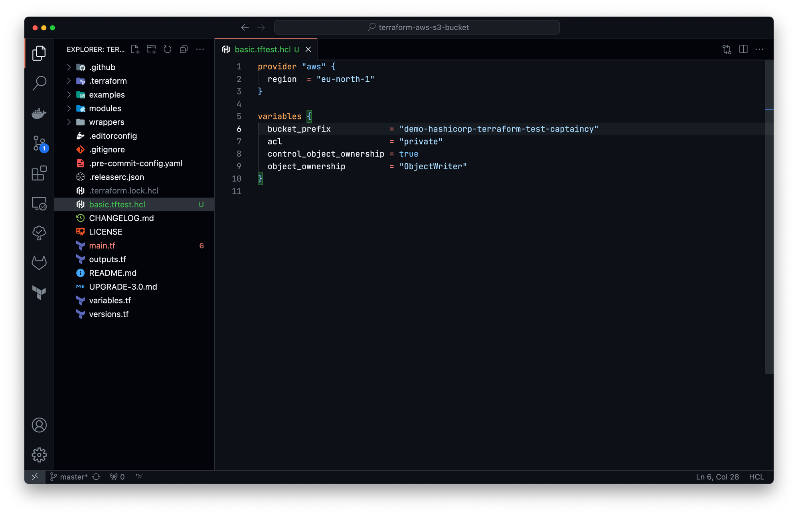This screenshot has height=516, width=798.
Task: Select the basic.tftest.hcl editor tab
Action: click(262, 49)
